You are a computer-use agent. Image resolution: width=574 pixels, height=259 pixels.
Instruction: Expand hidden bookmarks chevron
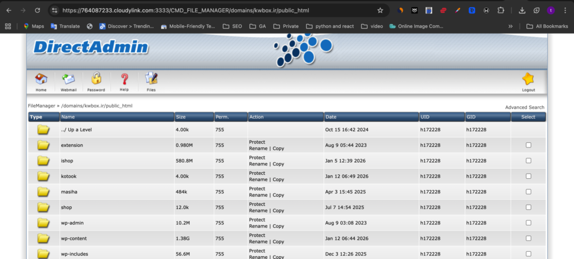pyautogui.click(x=511, y=26)
